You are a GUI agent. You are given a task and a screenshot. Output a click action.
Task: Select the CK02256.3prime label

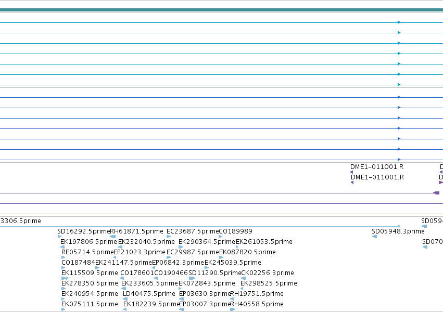point(268,273)
